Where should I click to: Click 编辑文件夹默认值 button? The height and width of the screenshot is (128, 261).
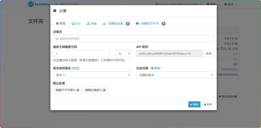[x=67, y=90]
